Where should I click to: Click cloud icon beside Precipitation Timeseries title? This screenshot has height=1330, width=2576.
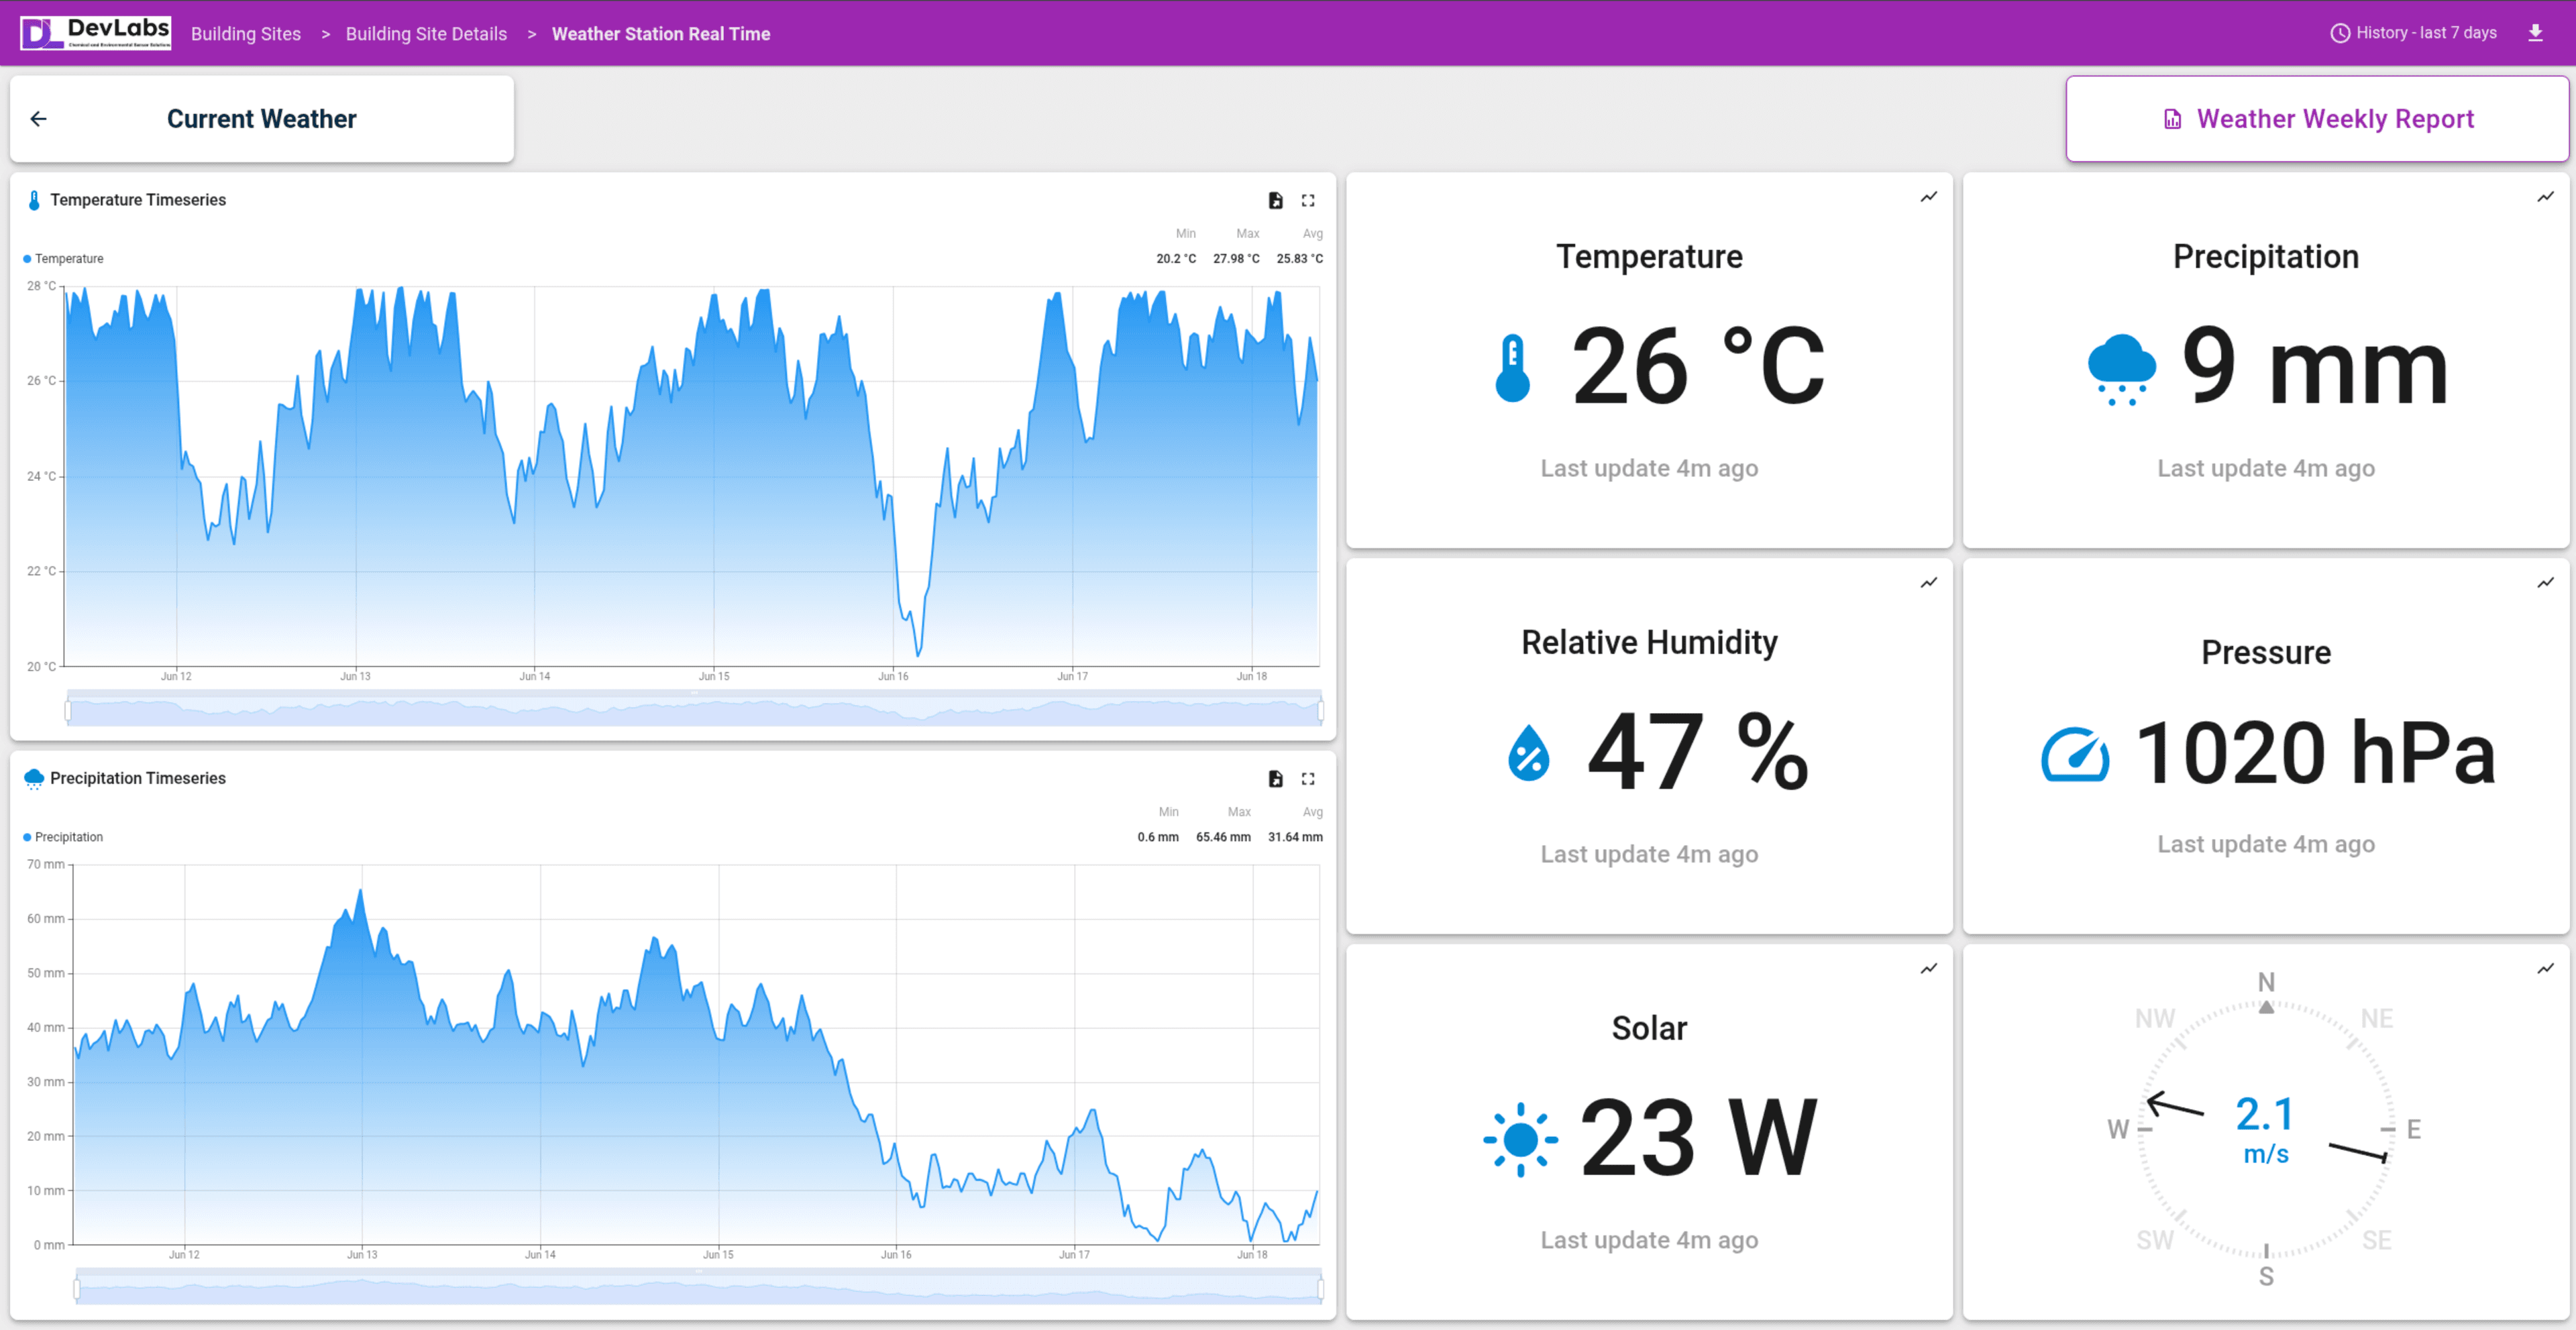[34, 779]
